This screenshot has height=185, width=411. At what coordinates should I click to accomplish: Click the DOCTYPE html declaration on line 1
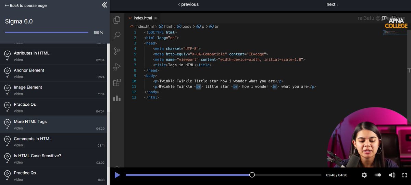pyautogui.click(x=160, y=32)
